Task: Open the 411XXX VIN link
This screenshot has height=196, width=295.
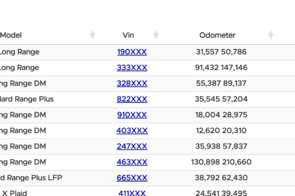Action: point(132,193)
